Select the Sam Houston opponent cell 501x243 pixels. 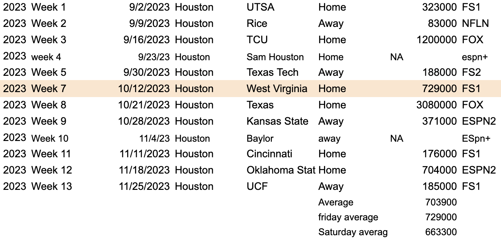point(275,57)
